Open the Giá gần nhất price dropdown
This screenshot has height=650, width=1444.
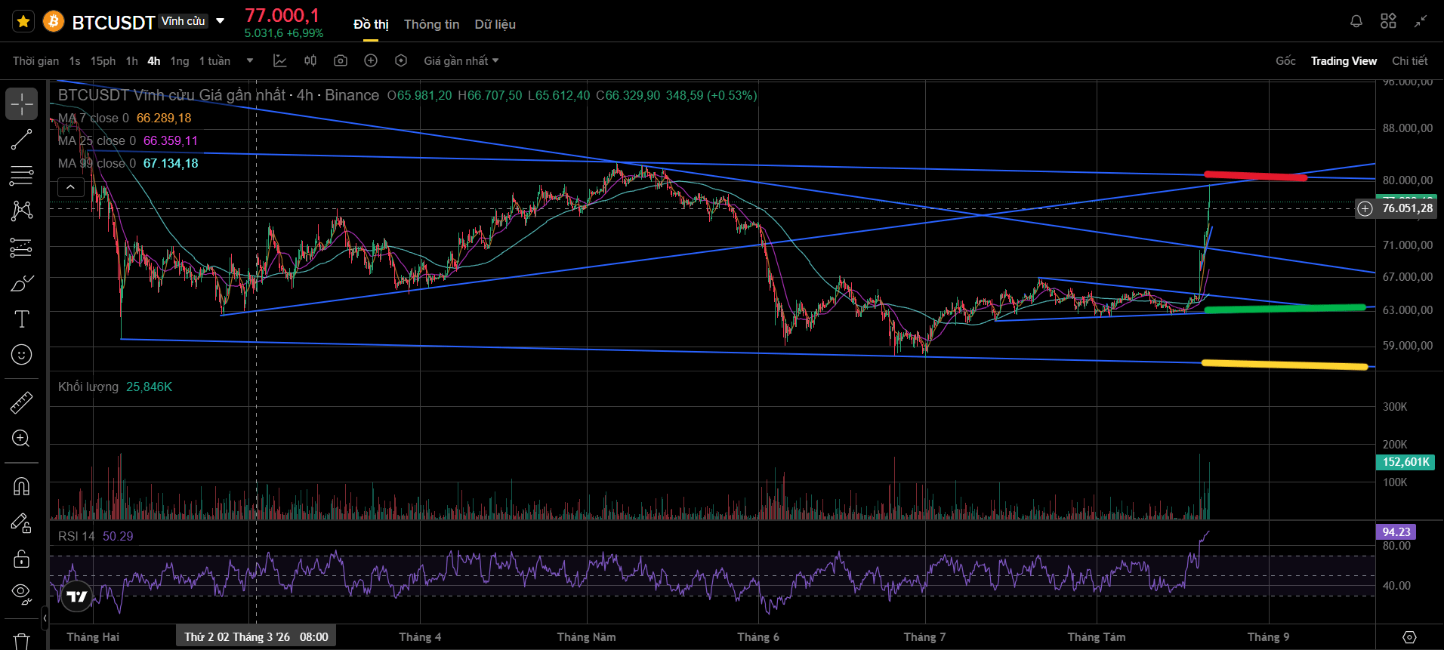pyautogui.click(x=461, y=61)
